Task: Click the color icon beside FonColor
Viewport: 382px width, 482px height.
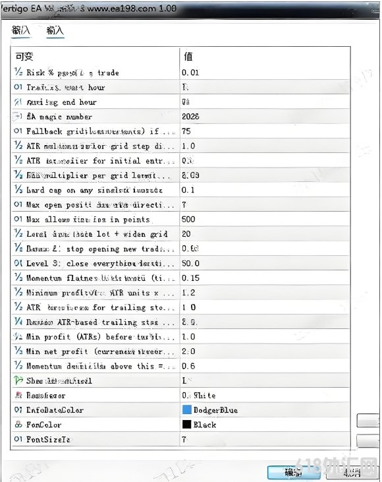Action: click(x=18, y=425)
